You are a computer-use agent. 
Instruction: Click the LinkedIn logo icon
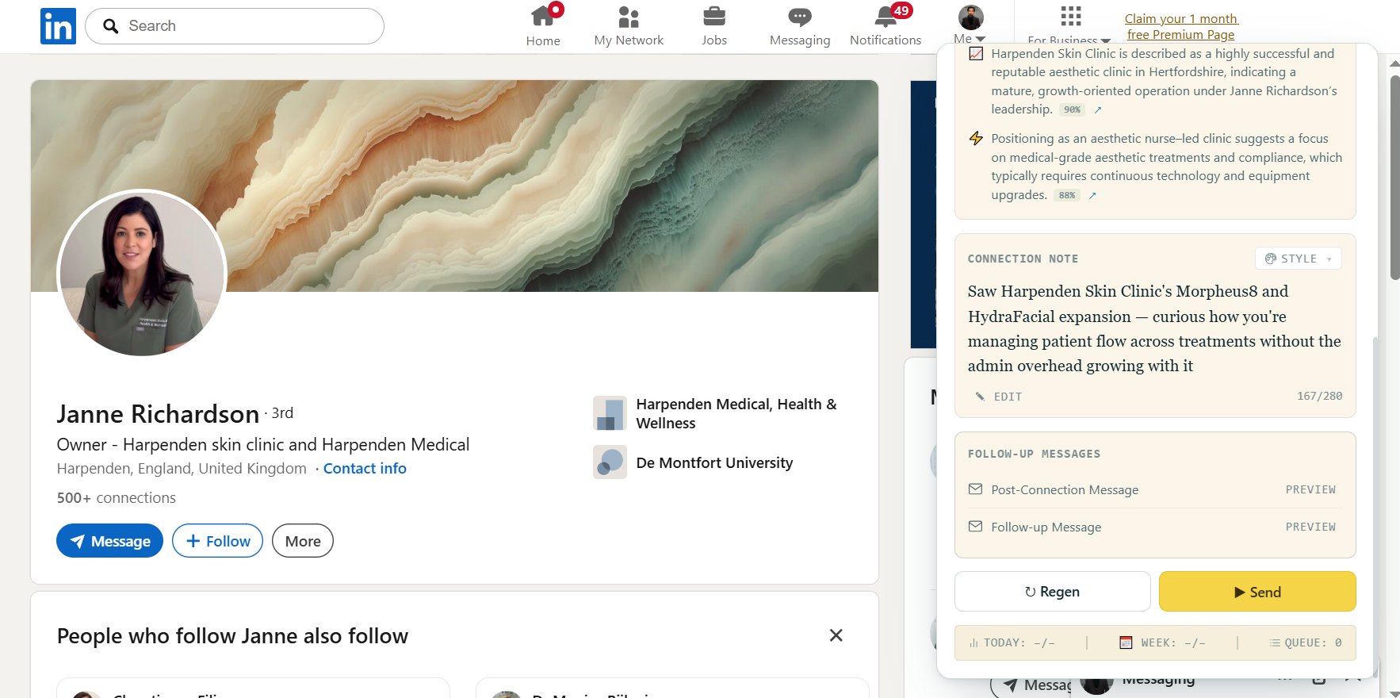click(x=58, y=26)
